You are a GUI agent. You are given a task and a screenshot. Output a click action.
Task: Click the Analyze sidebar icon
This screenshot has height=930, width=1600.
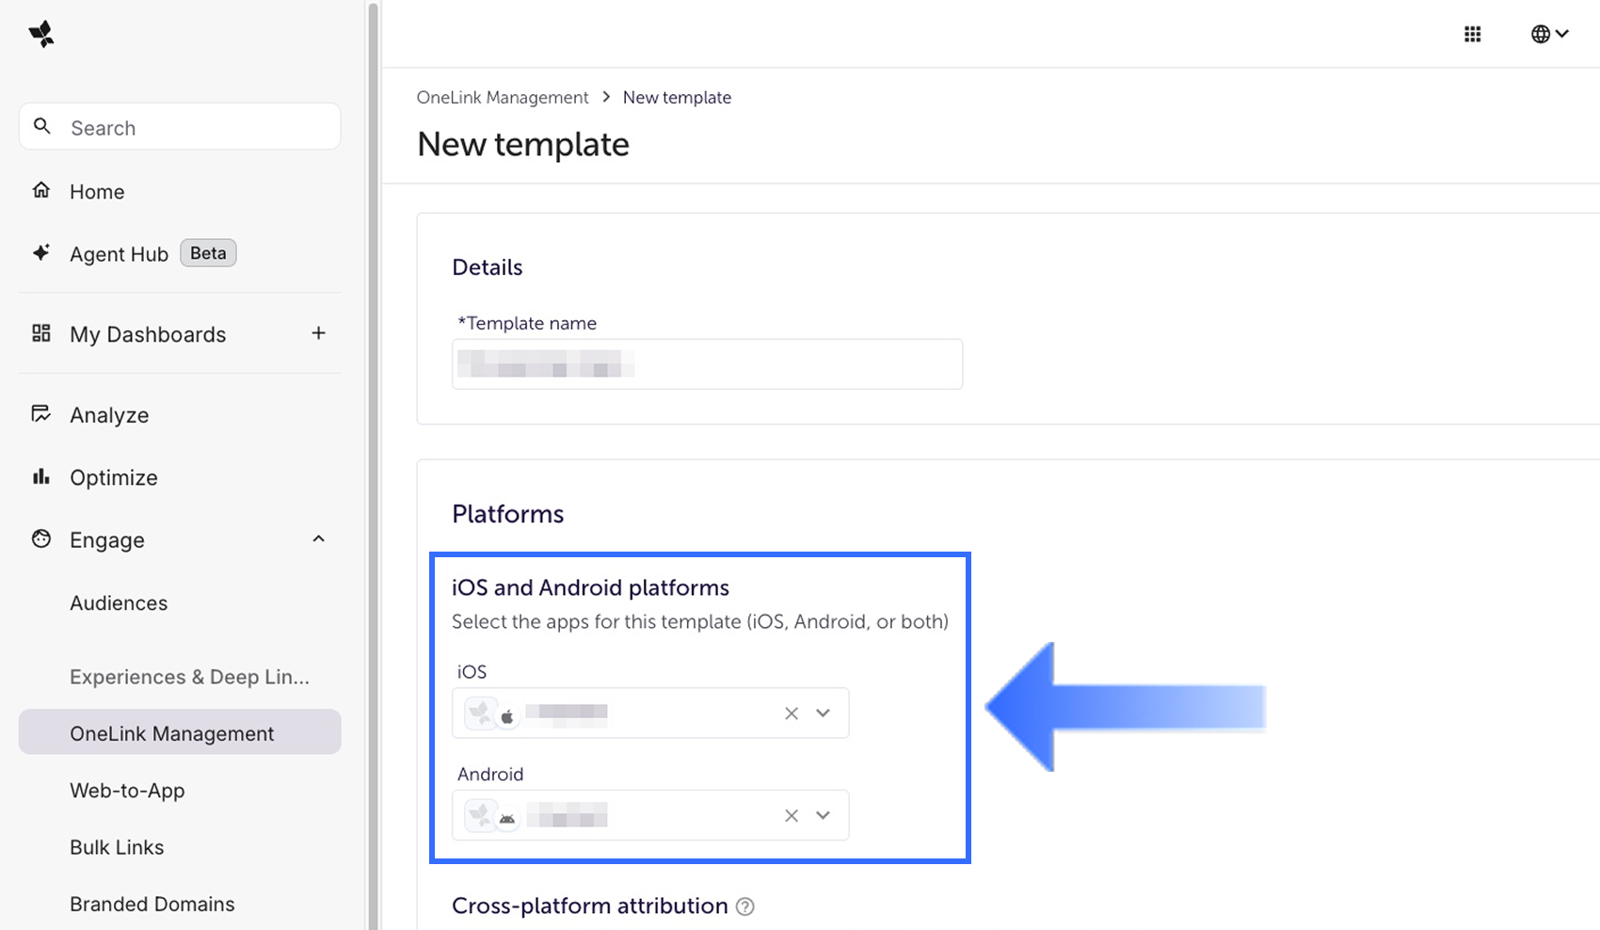[41, 414]
